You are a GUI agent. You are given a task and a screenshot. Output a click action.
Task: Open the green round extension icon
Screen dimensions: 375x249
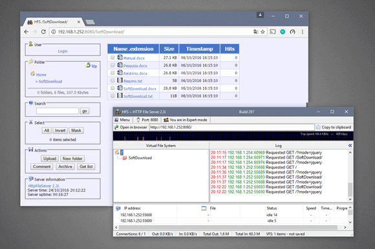[x=283, y=32]
